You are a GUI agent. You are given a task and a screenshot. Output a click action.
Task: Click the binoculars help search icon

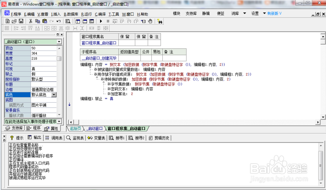click(x=160, y=21)
